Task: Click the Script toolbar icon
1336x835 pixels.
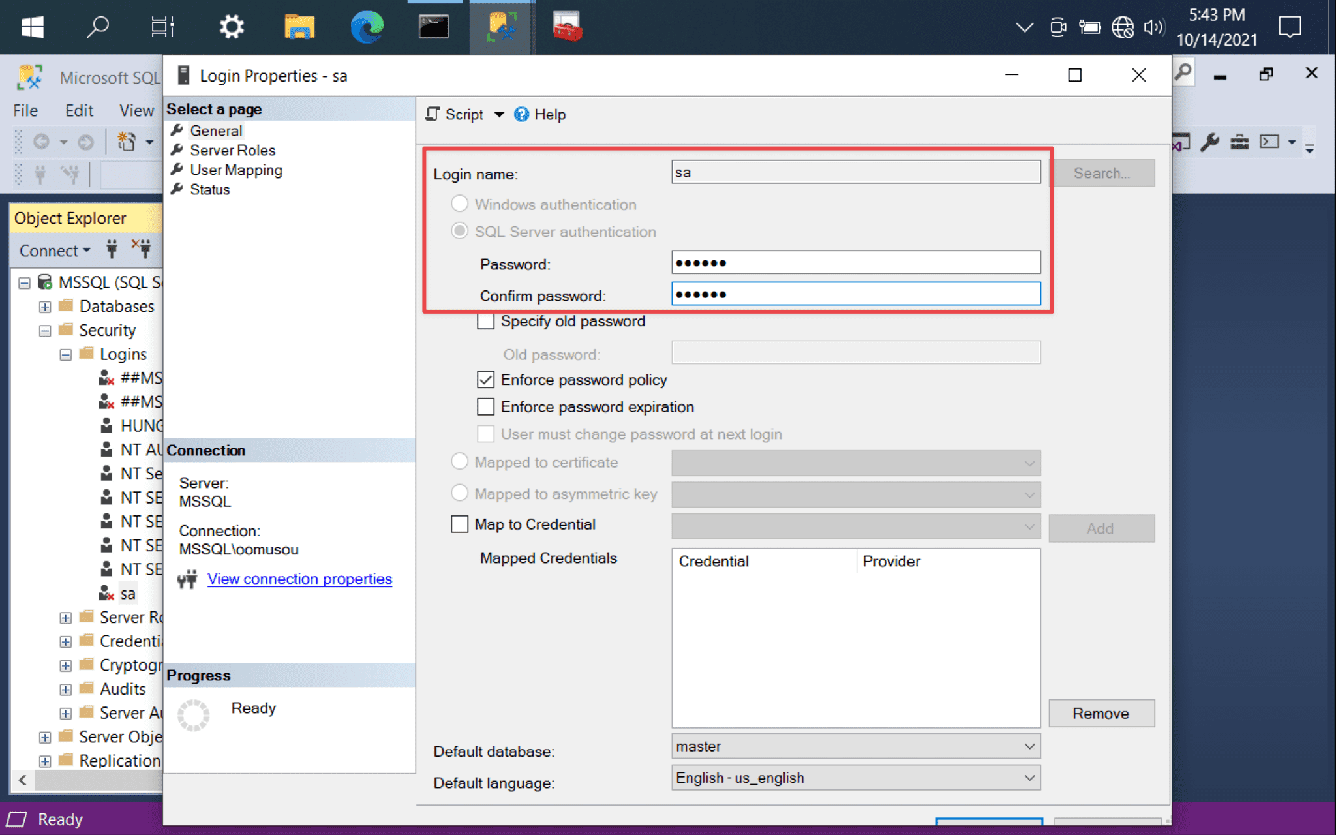Action: [432, 114]
